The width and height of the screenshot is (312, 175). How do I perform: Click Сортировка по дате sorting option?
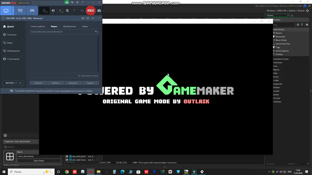point(88,76)
